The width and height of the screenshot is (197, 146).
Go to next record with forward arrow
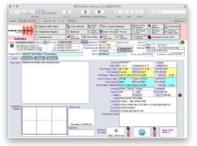click(x=18, y=12)
